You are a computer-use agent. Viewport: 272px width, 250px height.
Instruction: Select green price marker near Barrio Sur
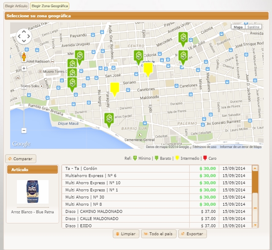coord(109,119)
